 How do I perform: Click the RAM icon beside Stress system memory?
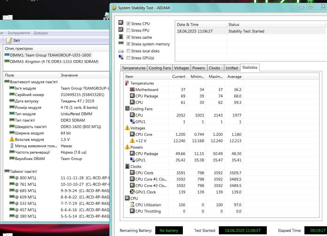coord(121,43)
